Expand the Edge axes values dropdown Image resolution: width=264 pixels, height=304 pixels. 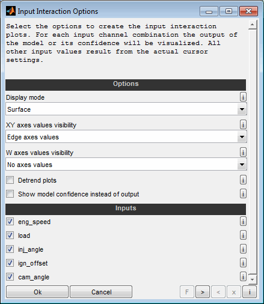[126, 137]
